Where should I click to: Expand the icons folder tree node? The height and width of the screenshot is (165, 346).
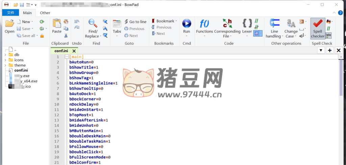pos(5,60)
